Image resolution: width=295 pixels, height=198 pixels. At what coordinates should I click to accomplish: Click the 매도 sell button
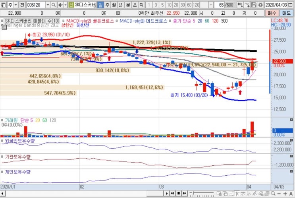click(286, 13)
